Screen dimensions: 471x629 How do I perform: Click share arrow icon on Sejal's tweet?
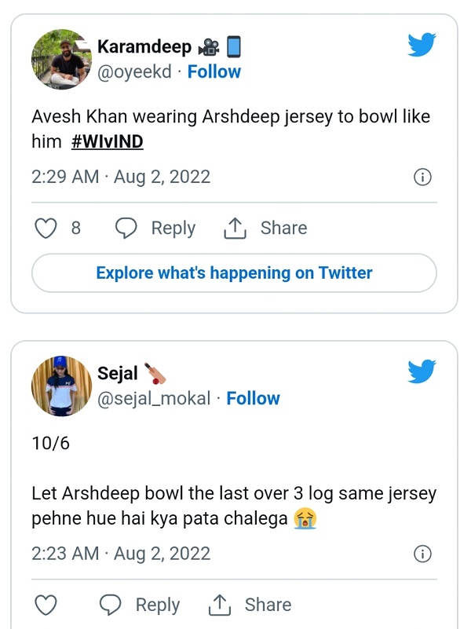(x=220, y=605)
